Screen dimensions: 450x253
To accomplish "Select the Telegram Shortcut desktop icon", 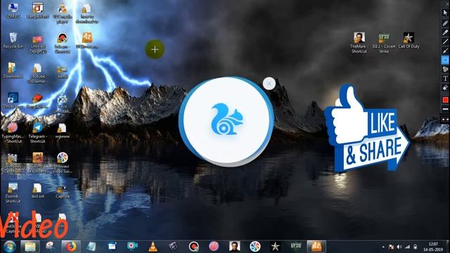I will pos(37,133).
